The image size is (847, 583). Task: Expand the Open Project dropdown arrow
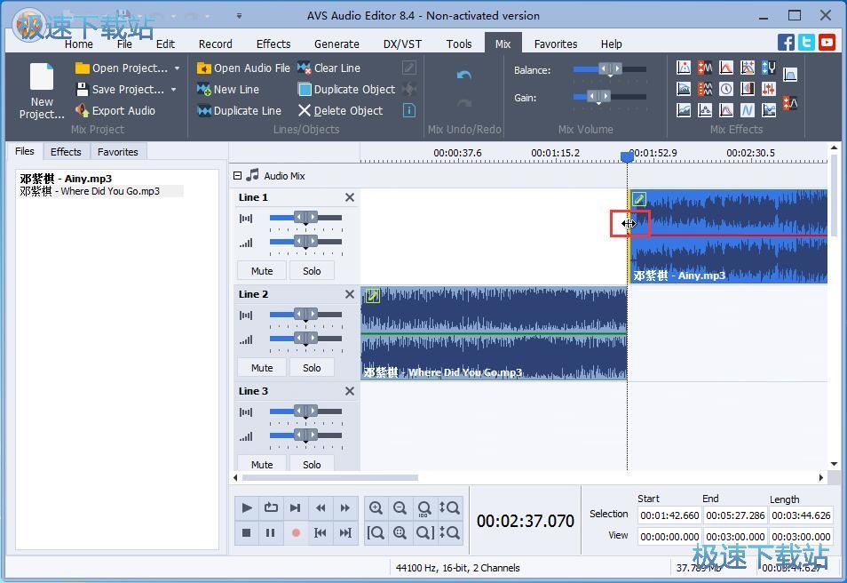click(177, 68)
